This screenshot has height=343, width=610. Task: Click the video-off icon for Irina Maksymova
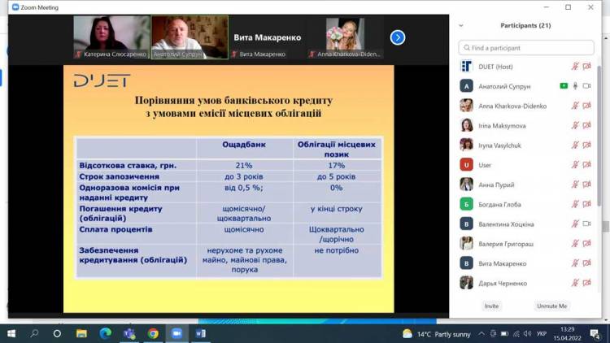(x=587, y=125)
